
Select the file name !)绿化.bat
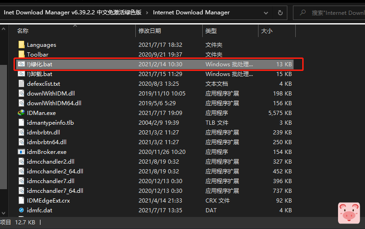click(40, 64)
